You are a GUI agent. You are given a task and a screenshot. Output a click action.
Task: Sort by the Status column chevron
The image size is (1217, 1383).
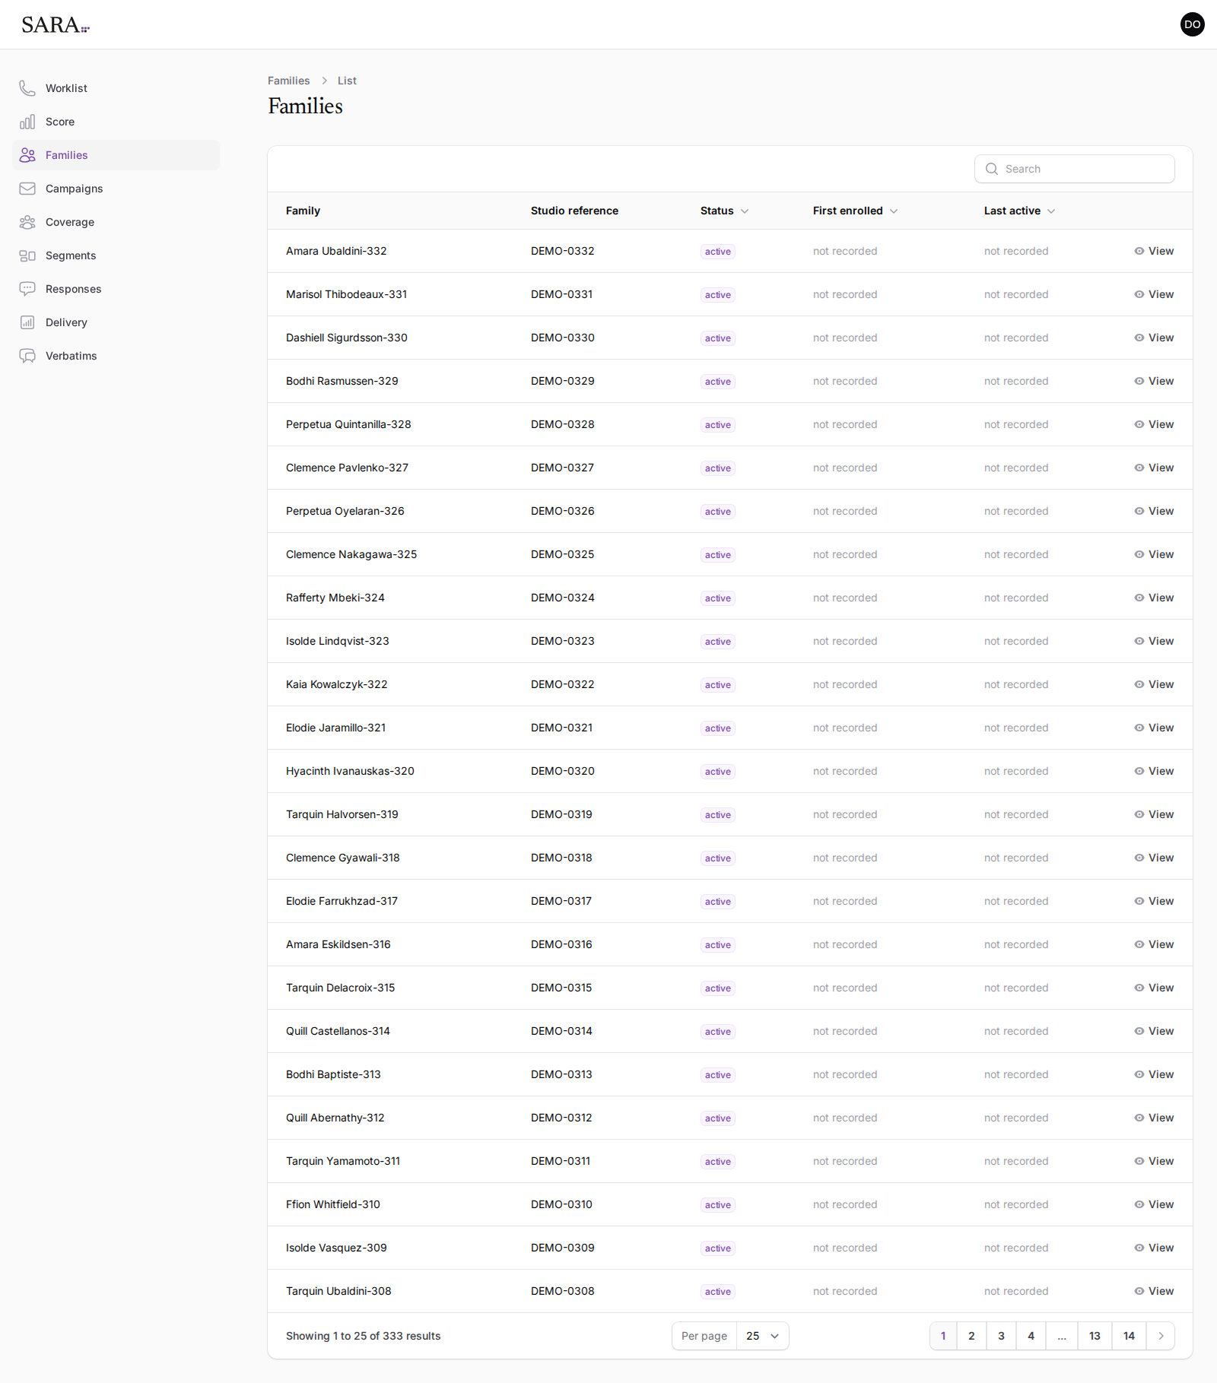click(x=745, y=211)
